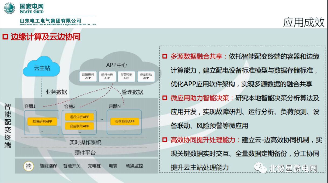328x183 pixels.
Task: Select the 硬件平台 layer label
Action: pos(85,153)
